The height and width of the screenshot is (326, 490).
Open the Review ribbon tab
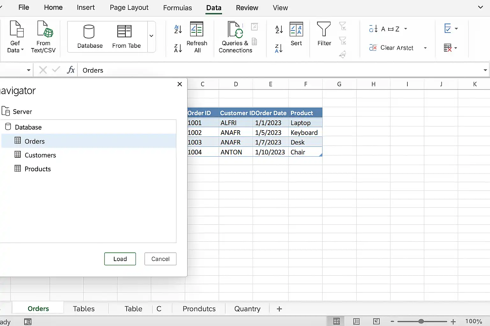(247, 8)
